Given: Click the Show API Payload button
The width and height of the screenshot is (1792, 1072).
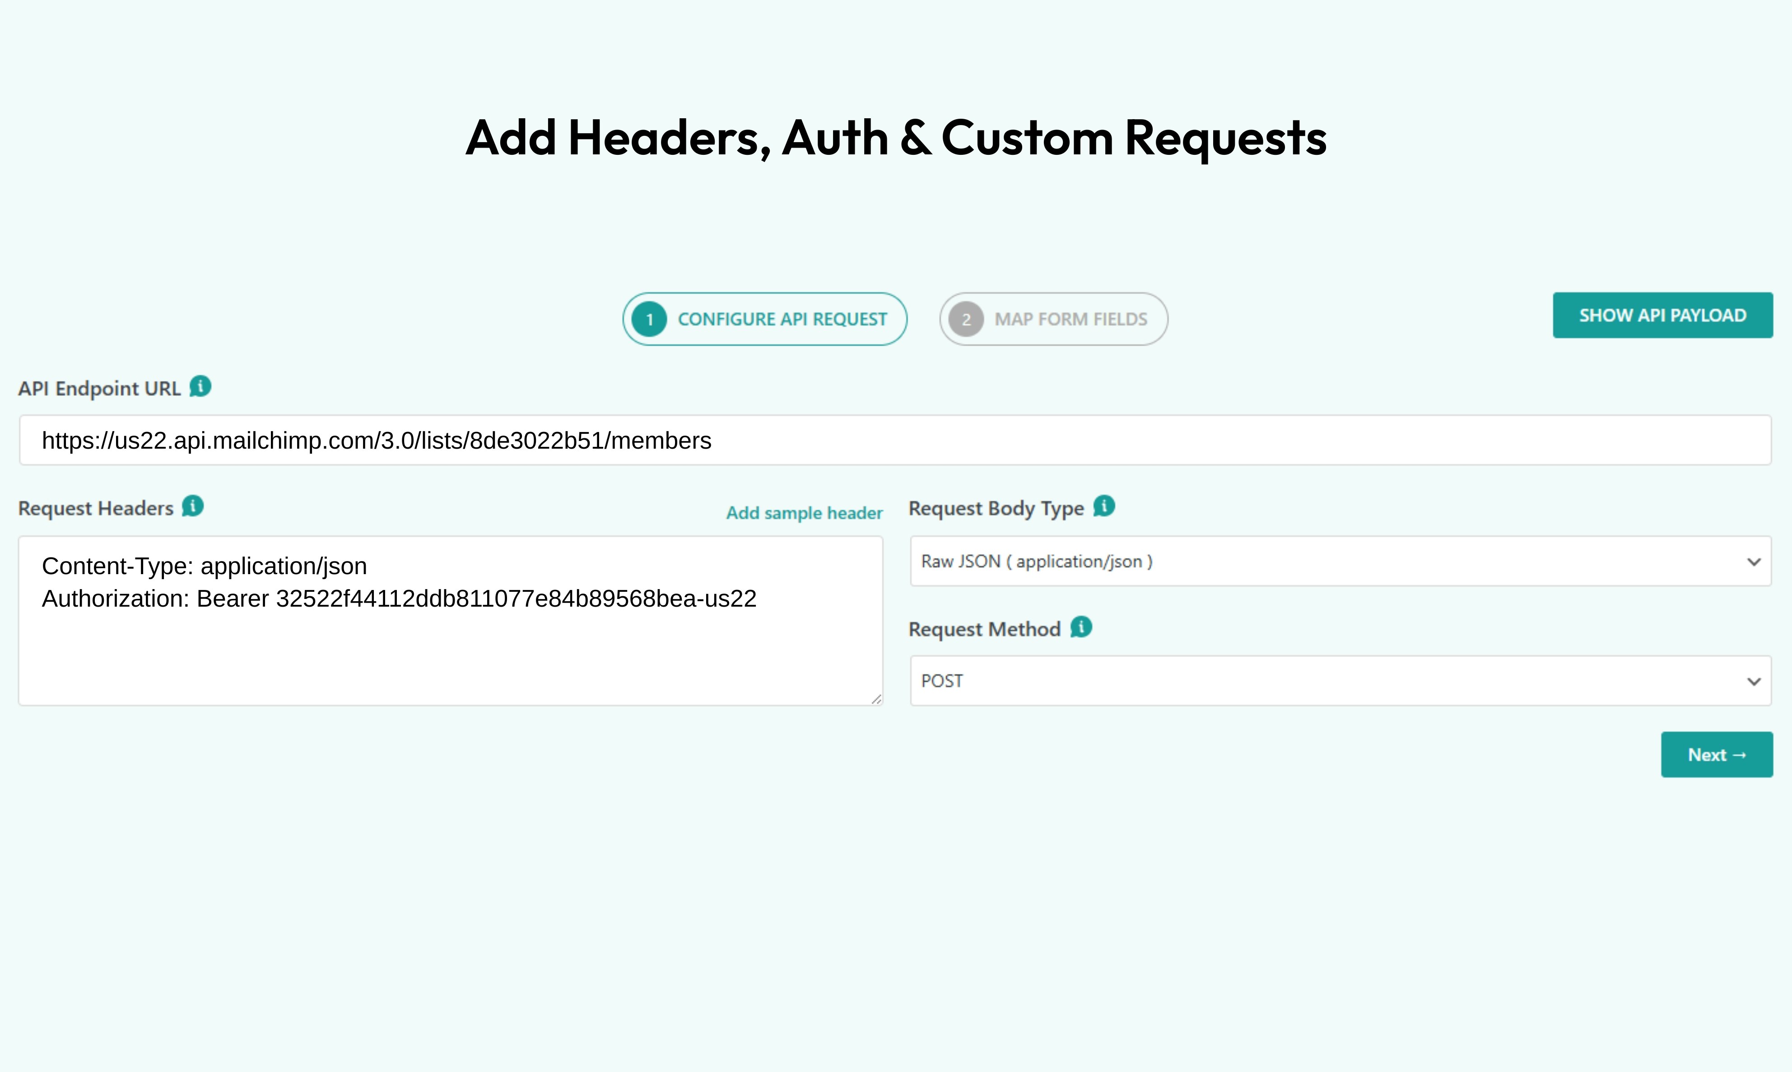Looking at the screenshot, I should coord(1663,315).
